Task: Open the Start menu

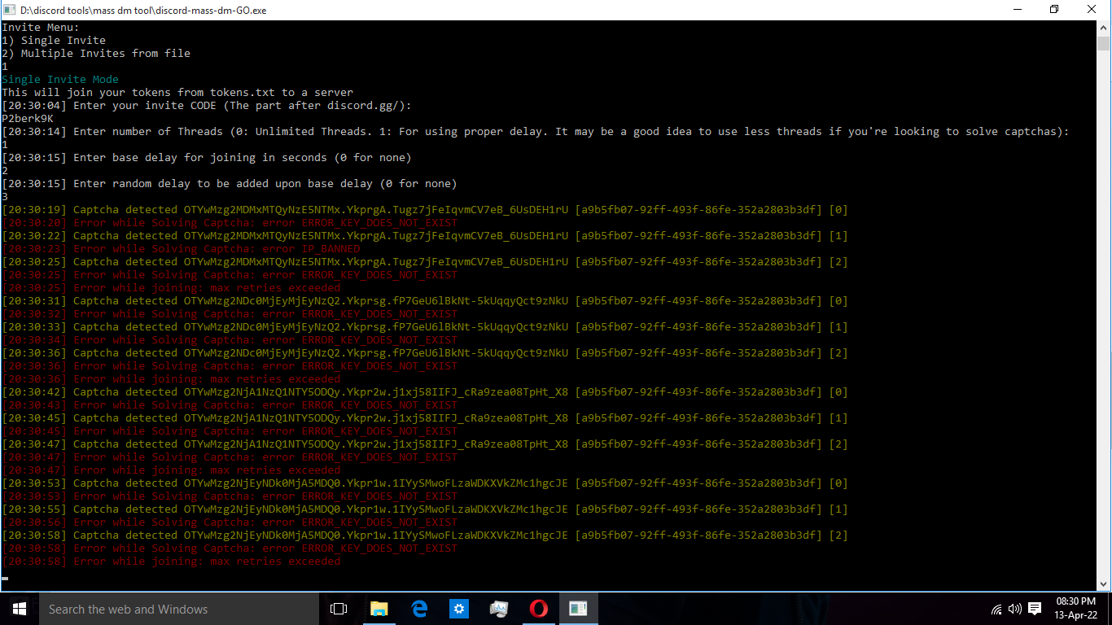Action: [x=18, y=609]
